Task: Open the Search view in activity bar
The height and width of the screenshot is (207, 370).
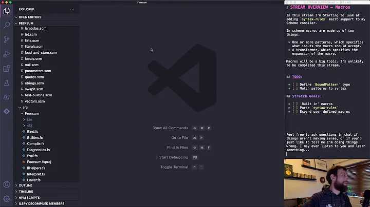Action: click(7, 25)
